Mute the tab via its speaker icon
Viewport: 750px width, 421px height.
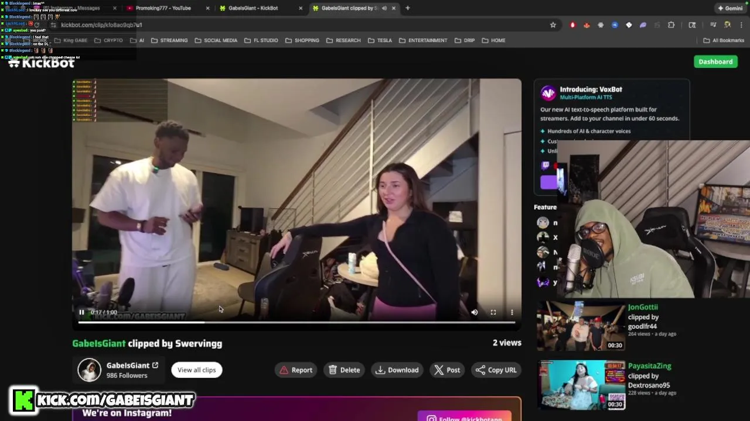coord(384,8)
